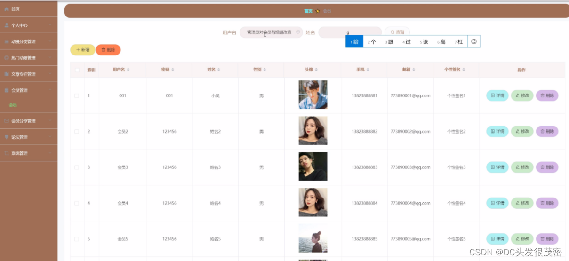Click the 首页 breadcrumb link
569x261 pixels.
click(308, 11)
